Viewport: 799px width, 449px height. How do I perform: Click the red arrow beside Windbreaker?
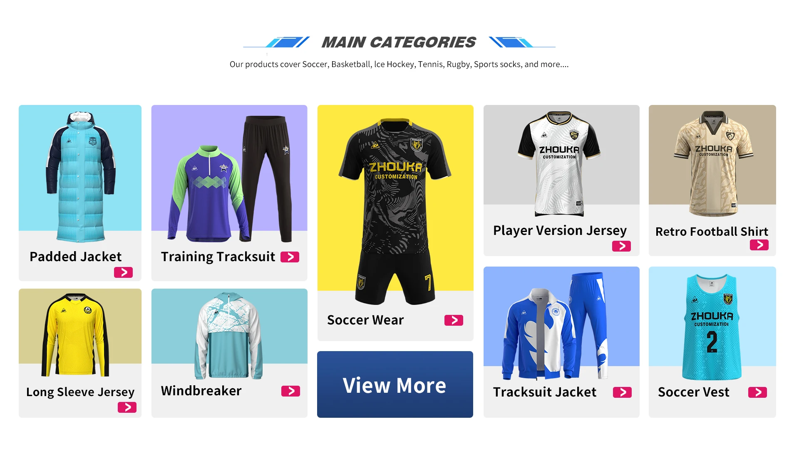pos(290,391)
